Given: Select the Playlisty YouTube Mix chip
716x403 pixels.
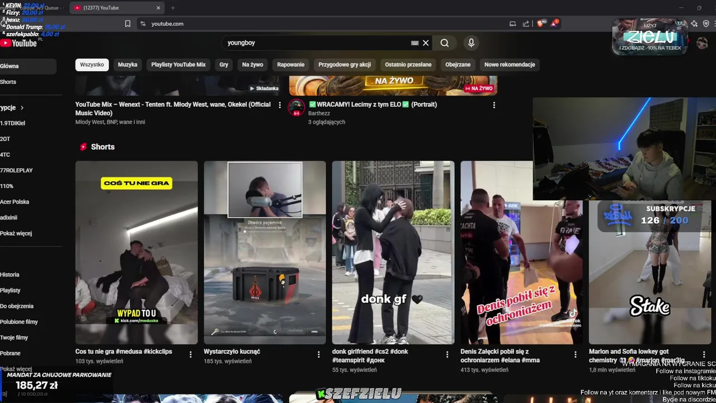Looking at the screenshot, I should point(178,64).
